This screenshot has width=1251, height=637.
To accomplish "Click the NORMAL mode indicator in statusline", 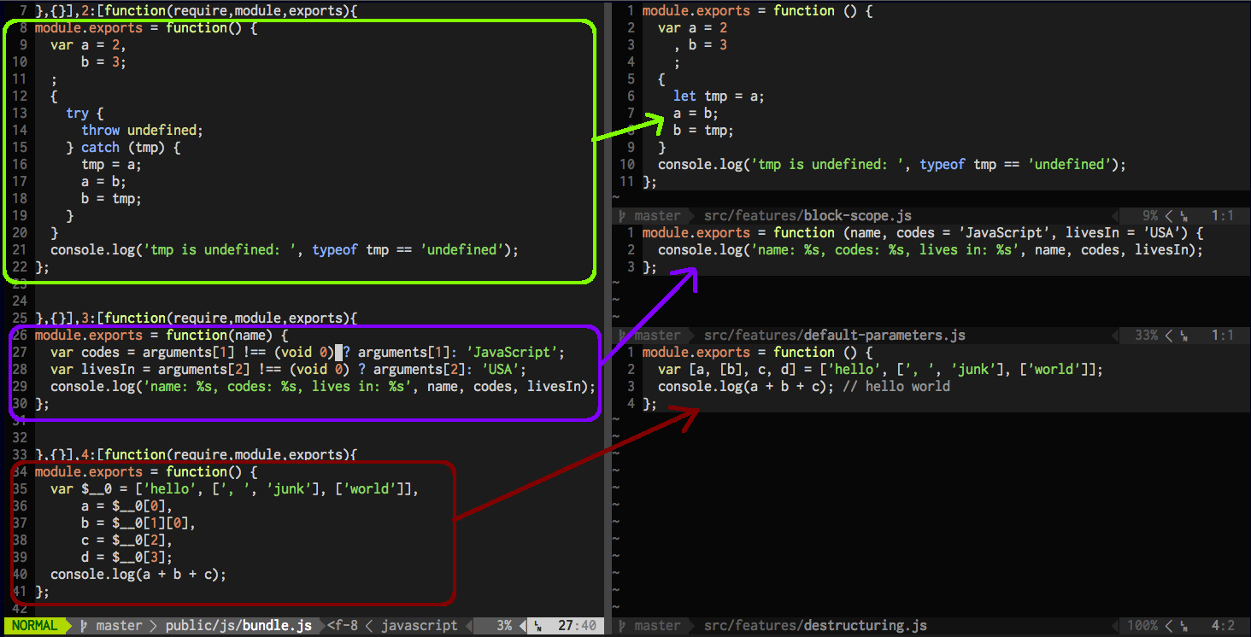I will tap(34, 626).
